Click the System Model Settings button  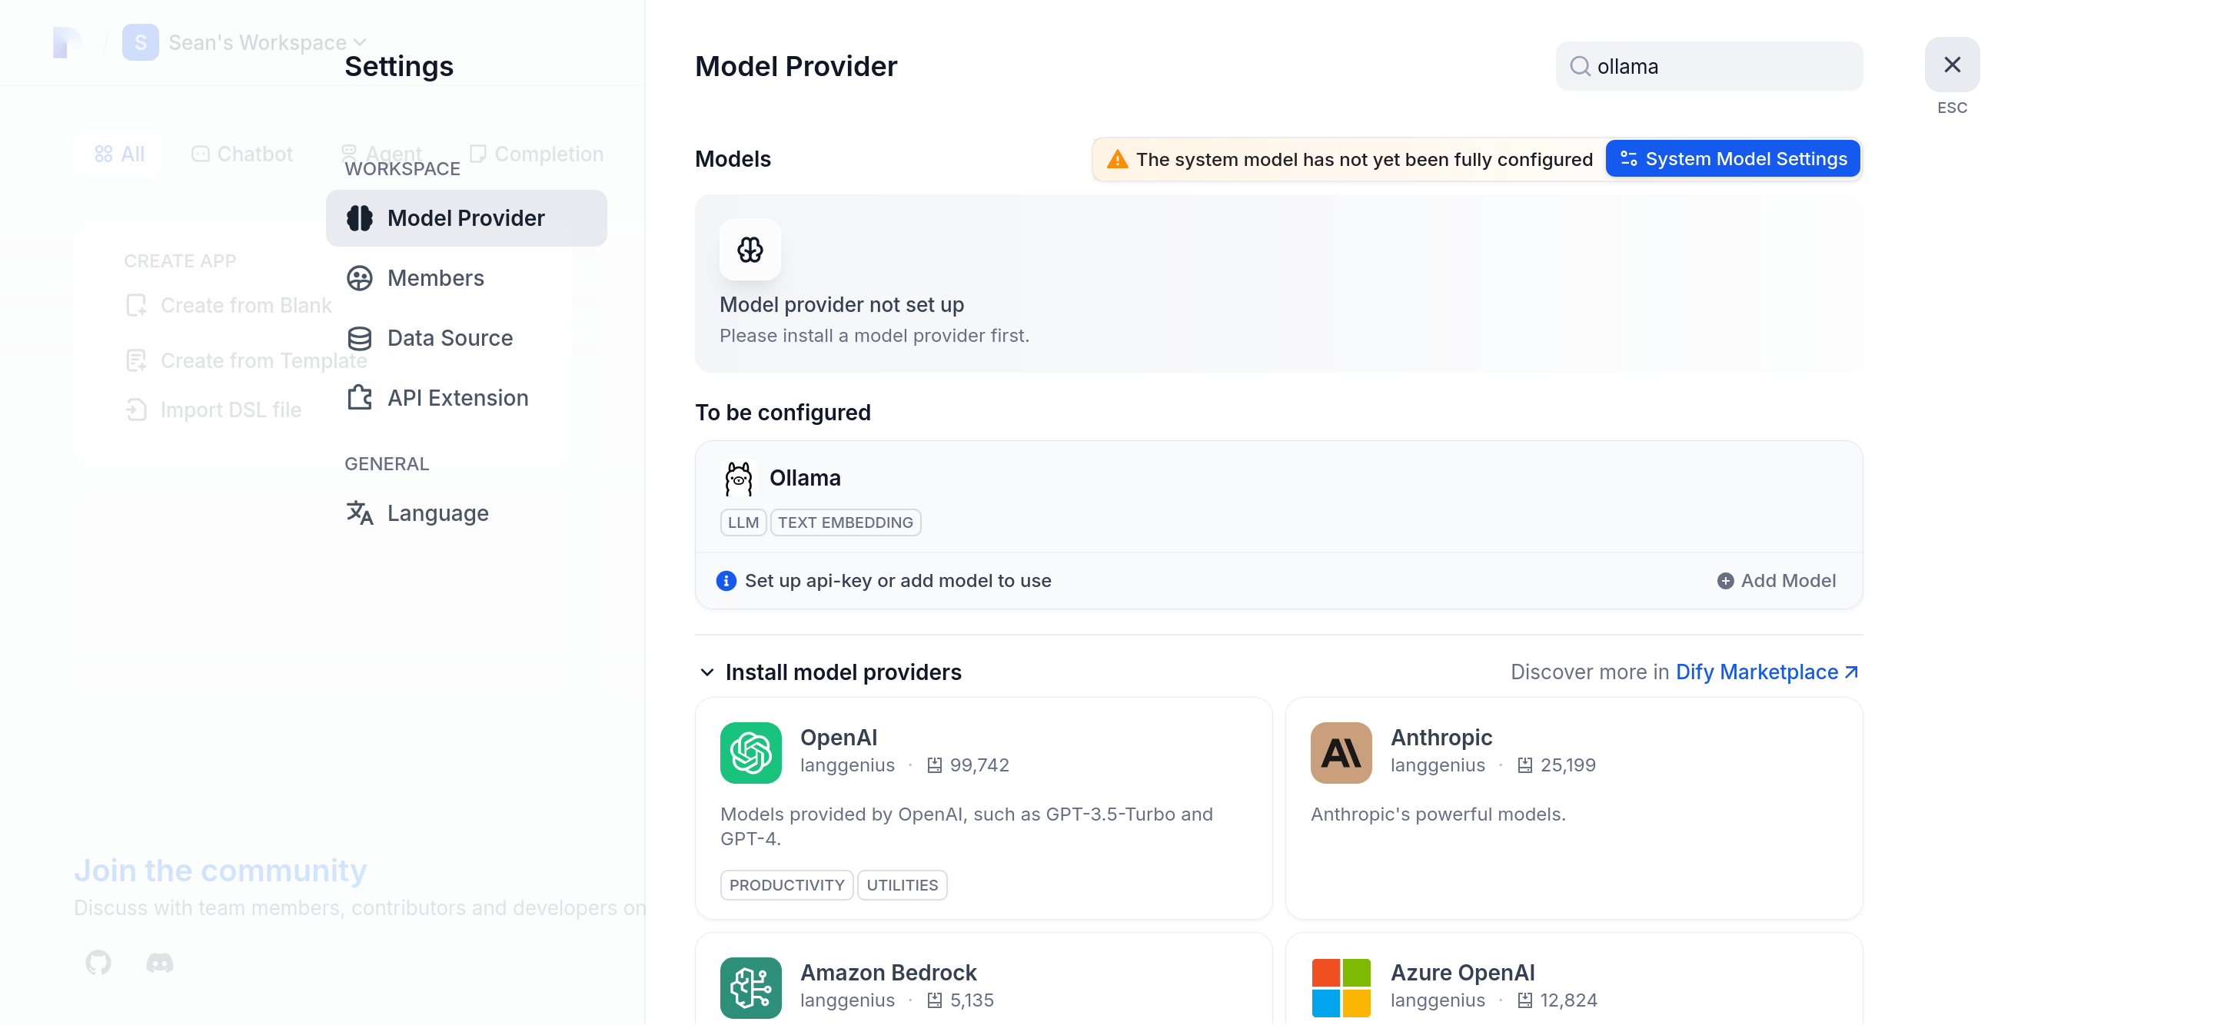click(1733, 159)
